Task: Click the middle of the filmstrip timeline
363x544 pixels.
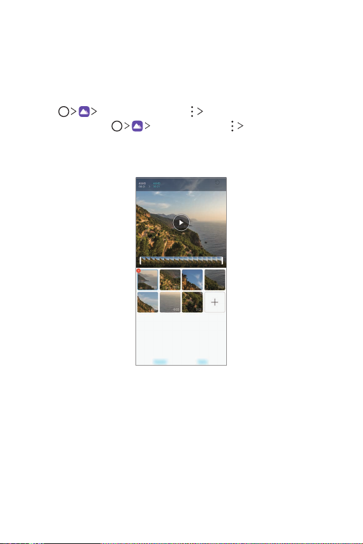Action: point(181,261)
